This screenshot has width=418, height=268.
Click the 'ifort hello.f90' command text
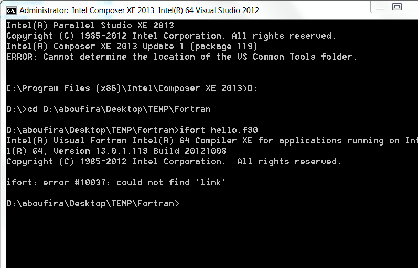(x=219, y=130)
